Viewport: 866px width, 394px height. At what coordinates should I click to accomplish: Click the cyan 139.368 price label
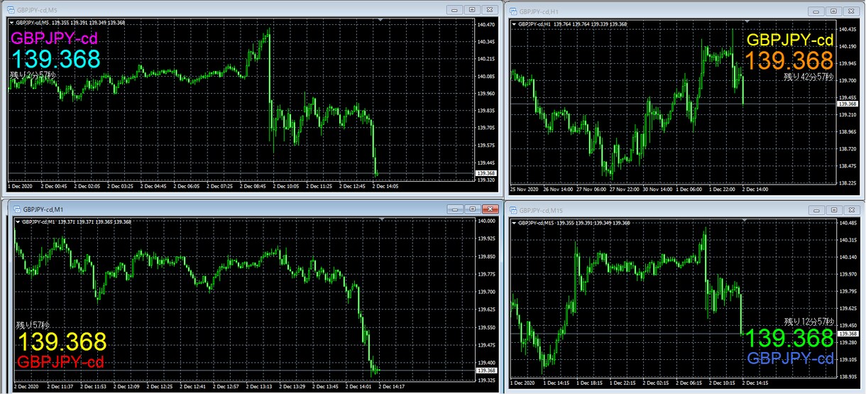[x=55, y=59]
